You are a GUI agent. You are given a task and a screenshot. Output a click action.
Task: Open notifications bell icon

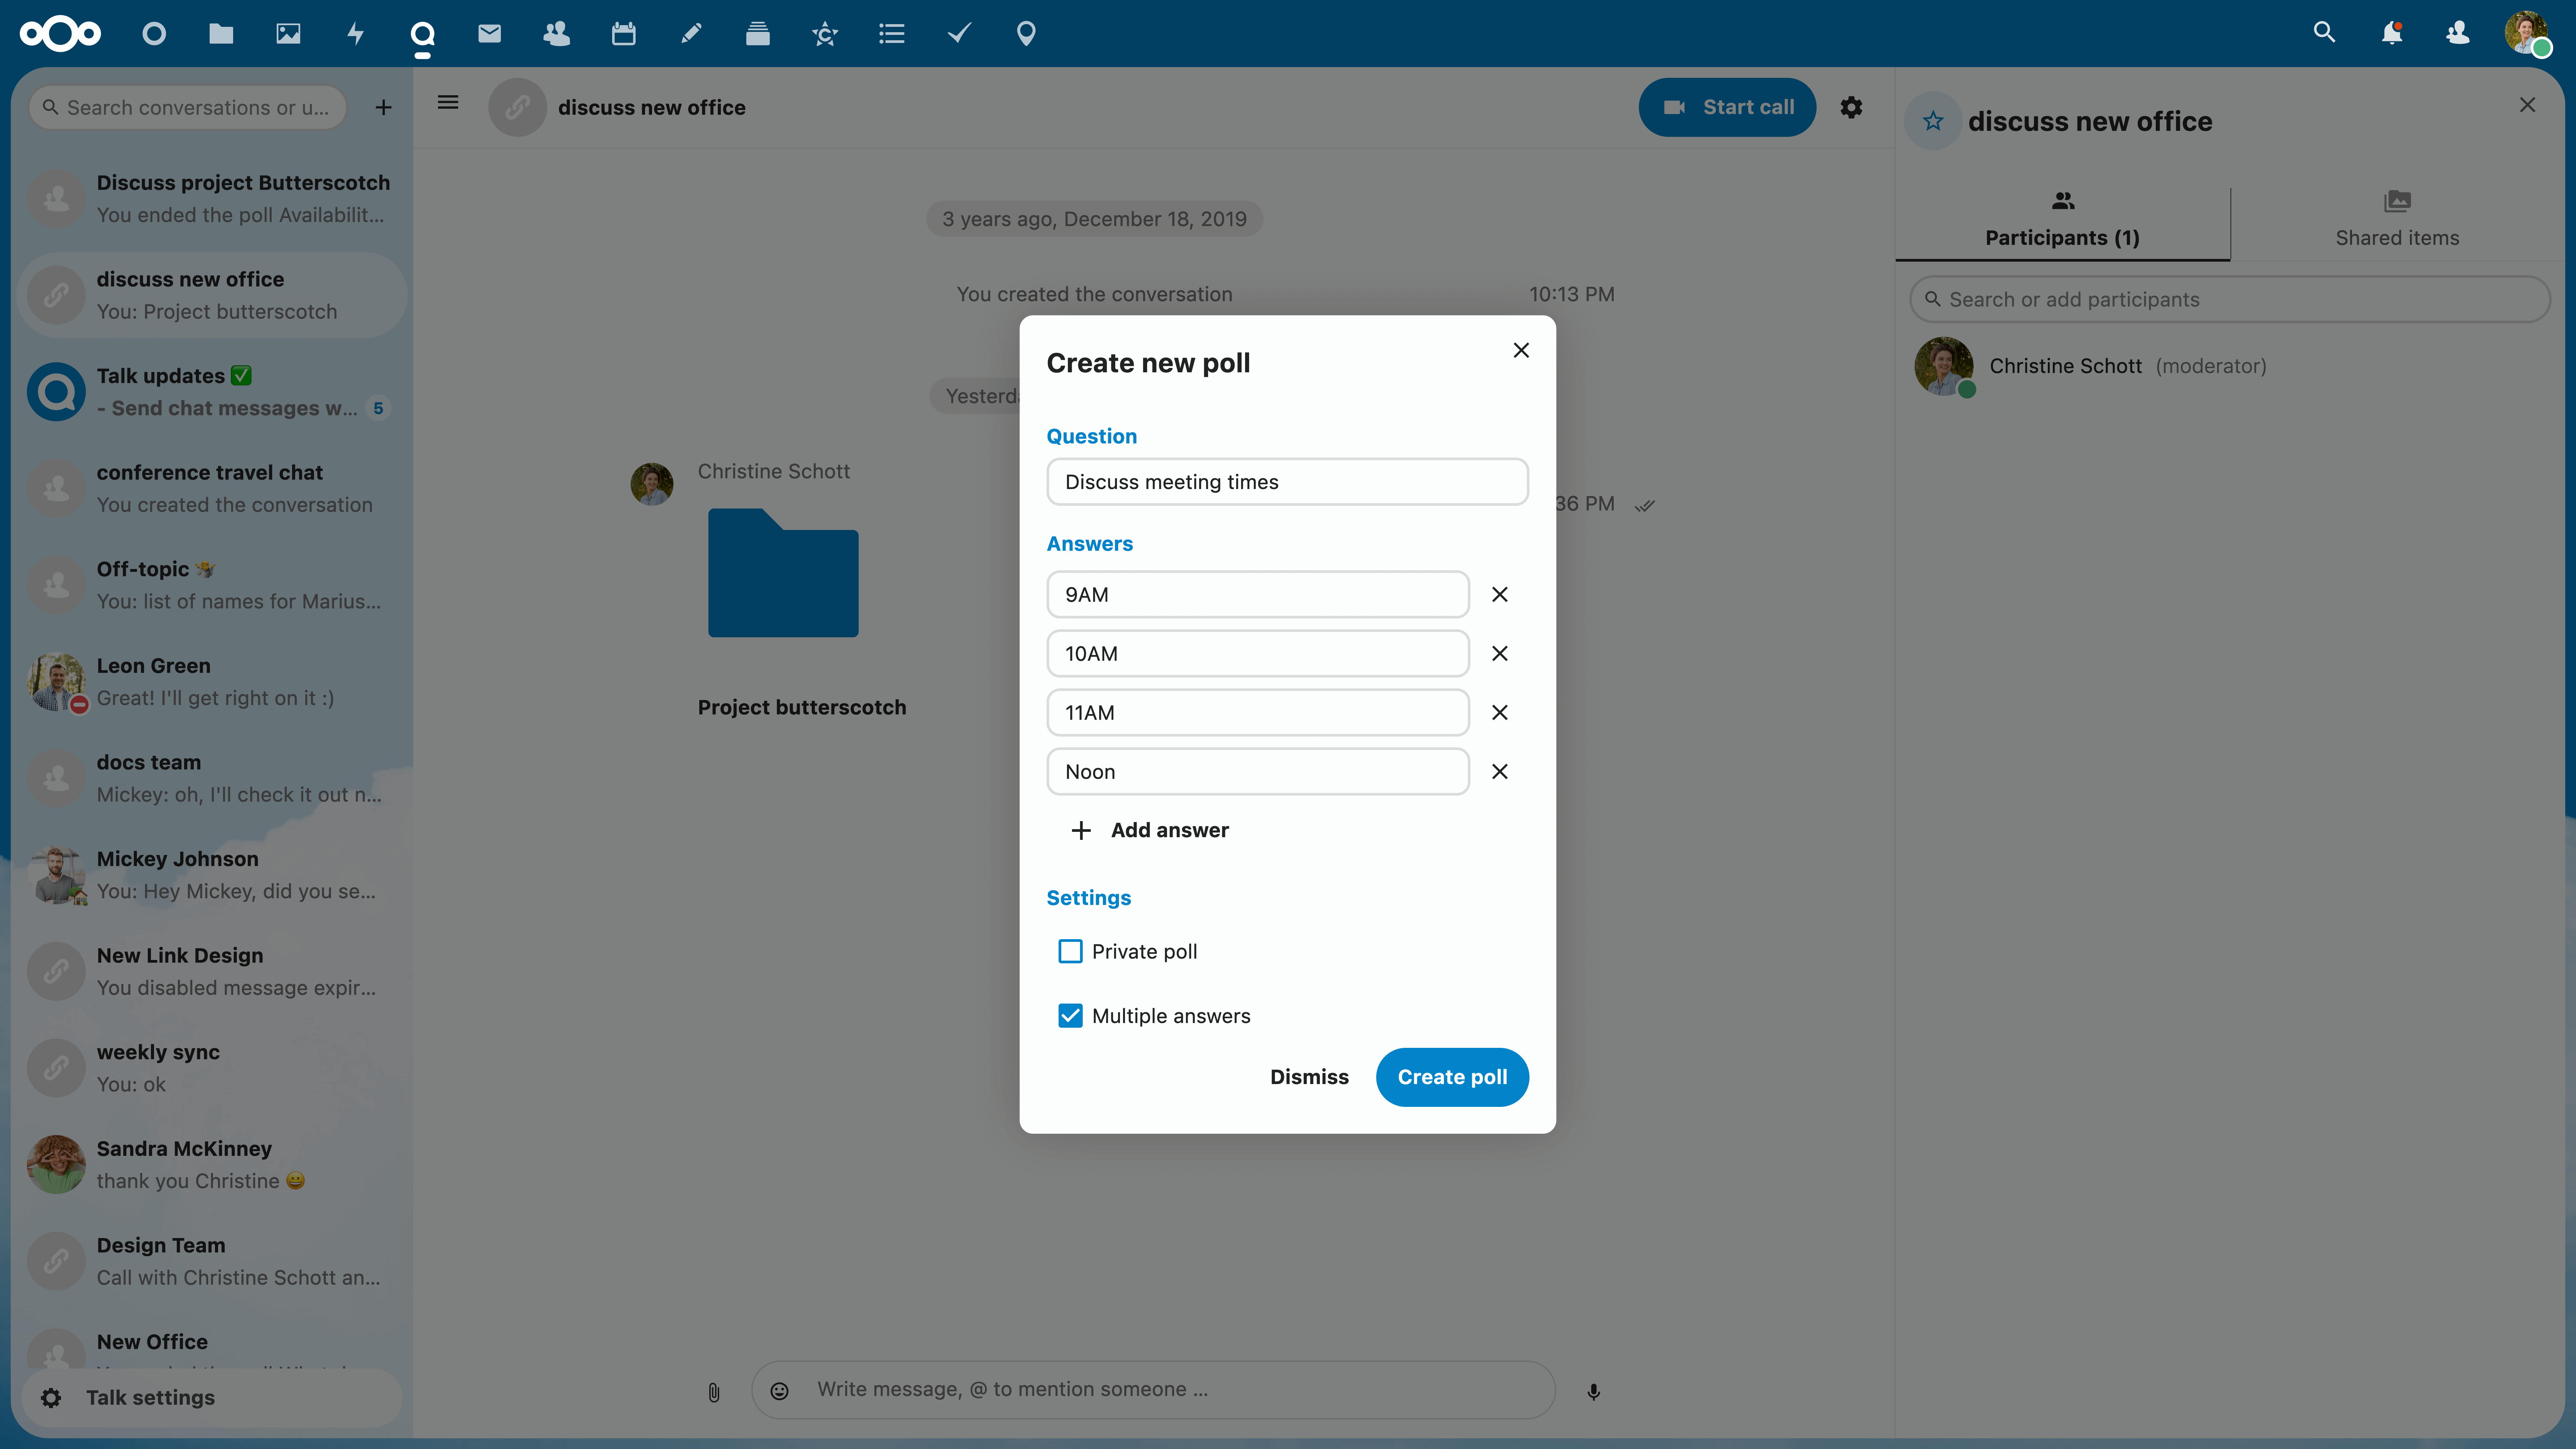2391,34
